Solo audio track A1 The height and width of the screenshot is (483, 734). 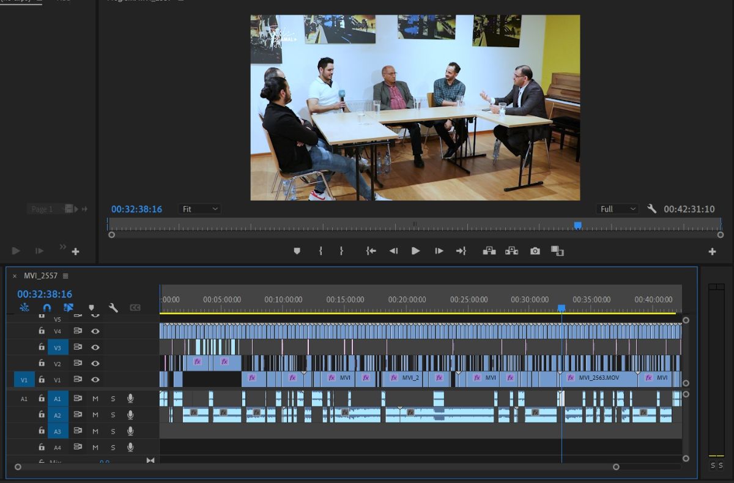[x=113, y=399]
